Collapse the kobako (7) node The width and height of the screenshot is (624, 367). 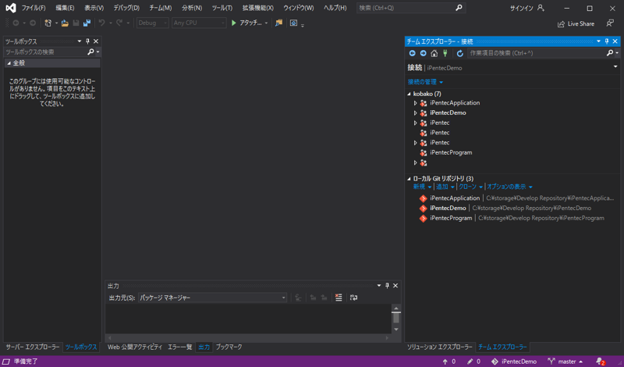click(x=409, y=94)
